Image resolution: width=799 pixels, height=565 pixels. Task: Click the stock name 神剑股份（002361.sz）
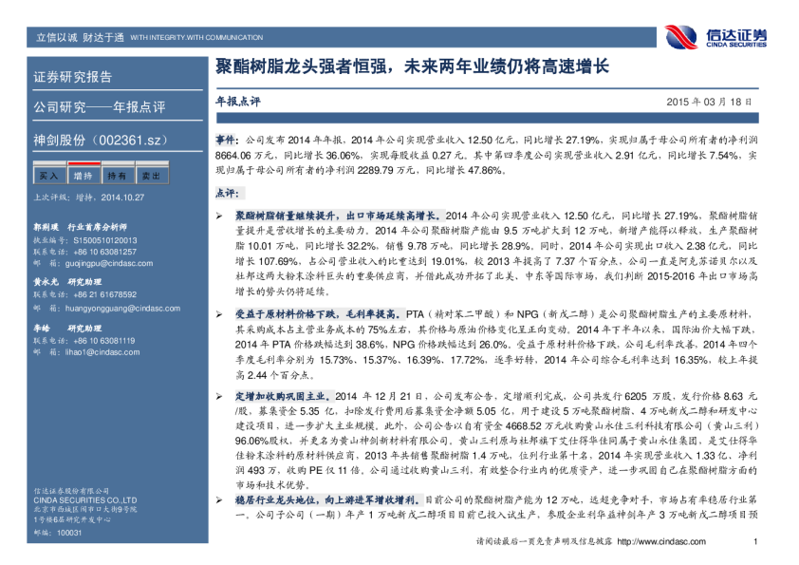(x=101, y=141)
